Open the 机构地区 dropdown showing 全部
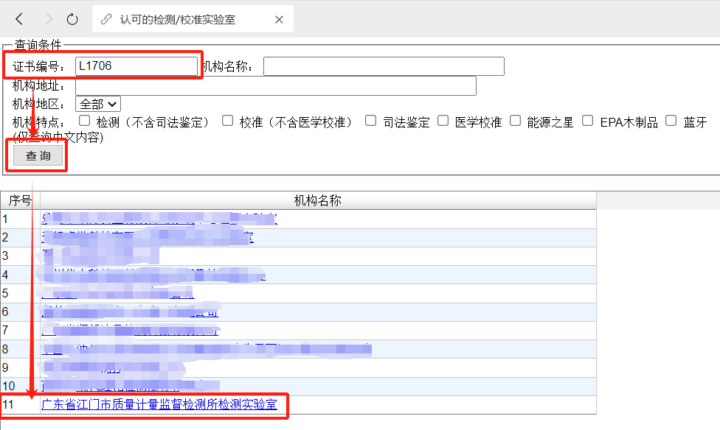 pyautogui.click(x=97, y=105)
